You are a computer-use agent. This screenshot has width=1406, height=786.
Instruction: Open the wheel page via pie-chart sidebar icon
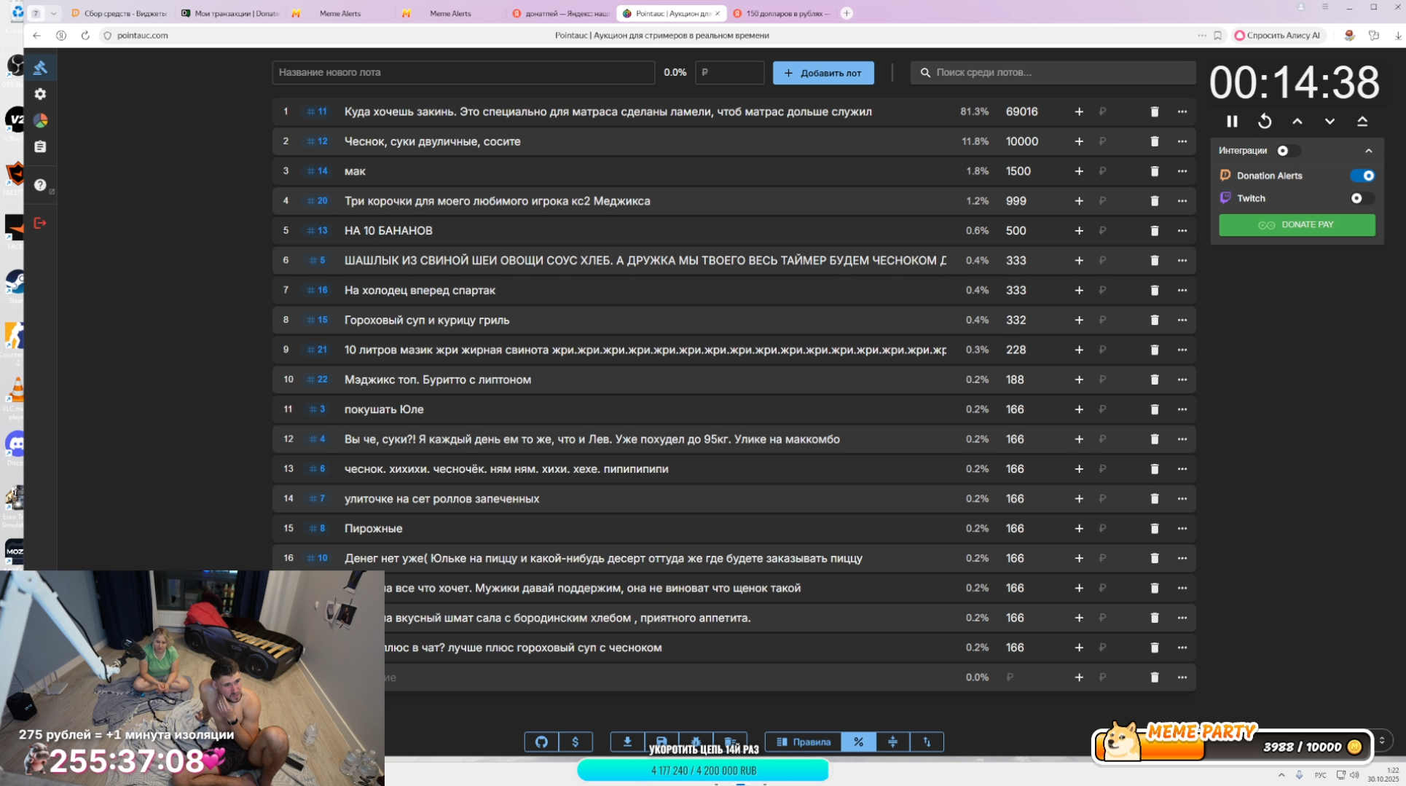(40, 120)
